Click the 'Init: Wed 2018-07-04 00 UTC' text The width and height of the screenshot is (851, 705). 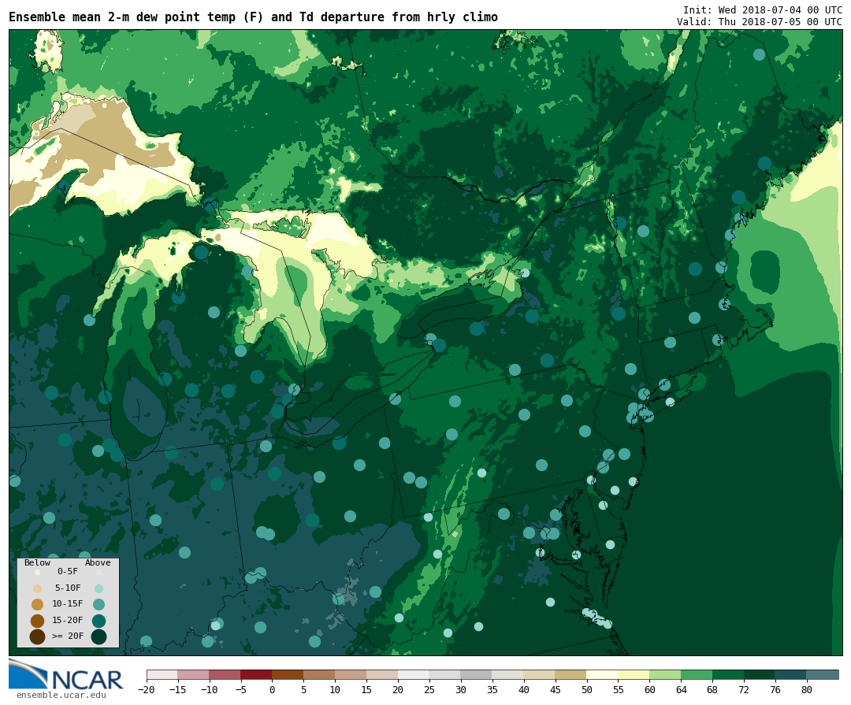point(763,9)
